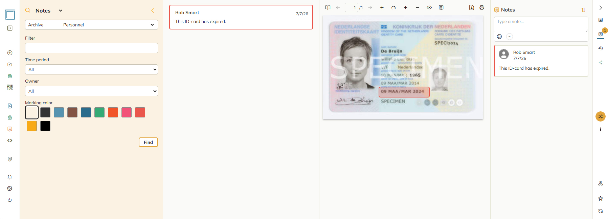Click the circled plus icon in left sidebar
608x219 pixels.
[x=10, y=53]
